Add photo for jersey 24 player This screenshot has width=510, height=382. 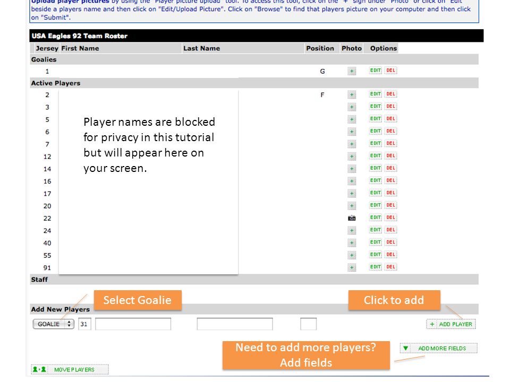tap(352, 231)
